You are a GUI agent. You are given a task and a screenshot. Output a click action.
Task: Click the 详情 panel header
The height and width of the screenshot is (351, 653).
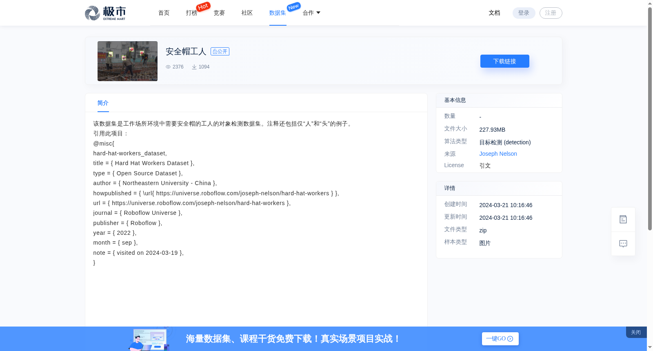tap(499, 188)
